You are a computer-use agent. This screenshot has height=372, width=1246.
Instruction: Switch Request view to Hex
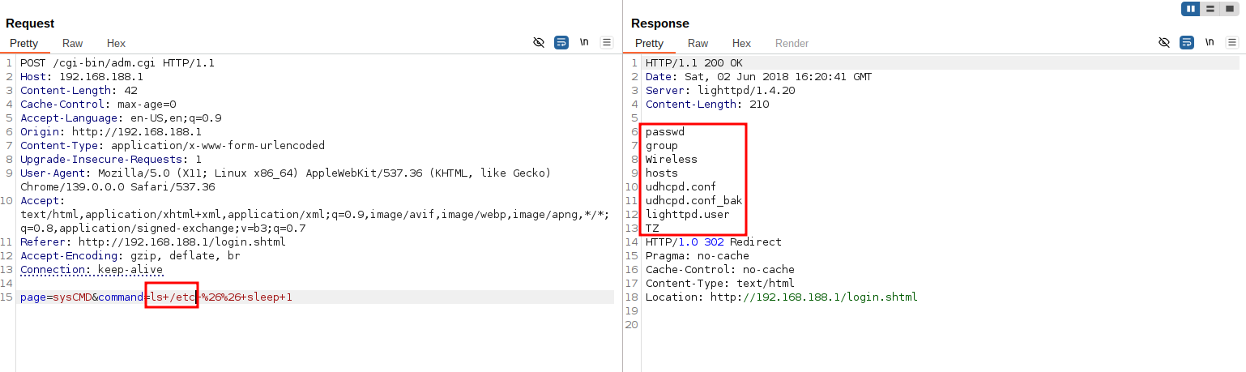click(116, 44)
